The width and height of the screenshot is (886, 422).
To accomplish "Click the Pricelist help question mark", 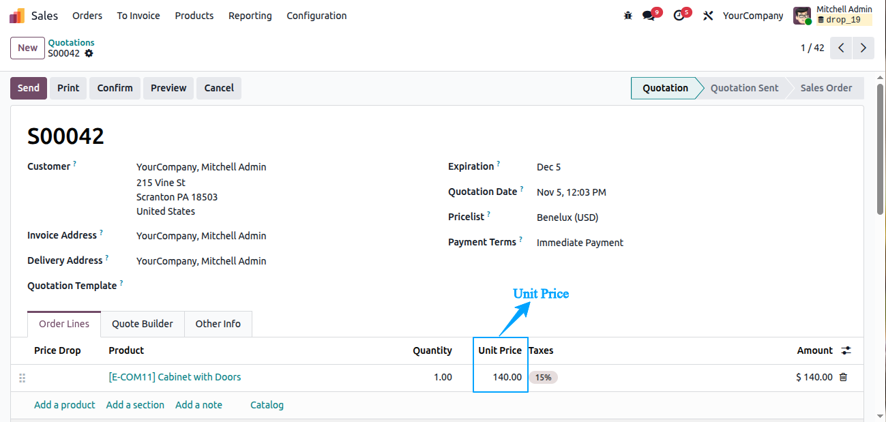I will pos(489,214).
